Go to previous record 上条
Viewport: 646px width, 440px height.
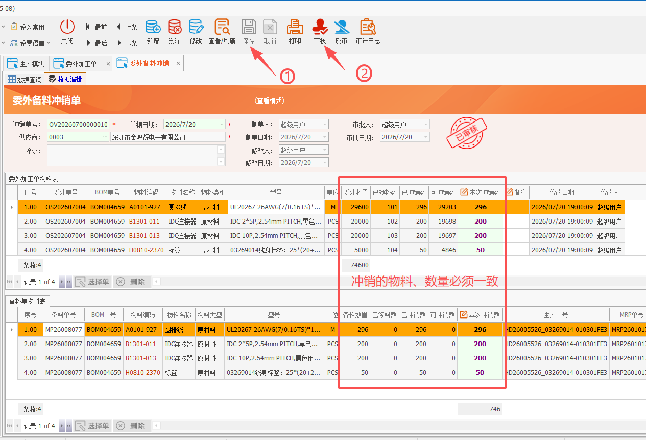[127, 27]
